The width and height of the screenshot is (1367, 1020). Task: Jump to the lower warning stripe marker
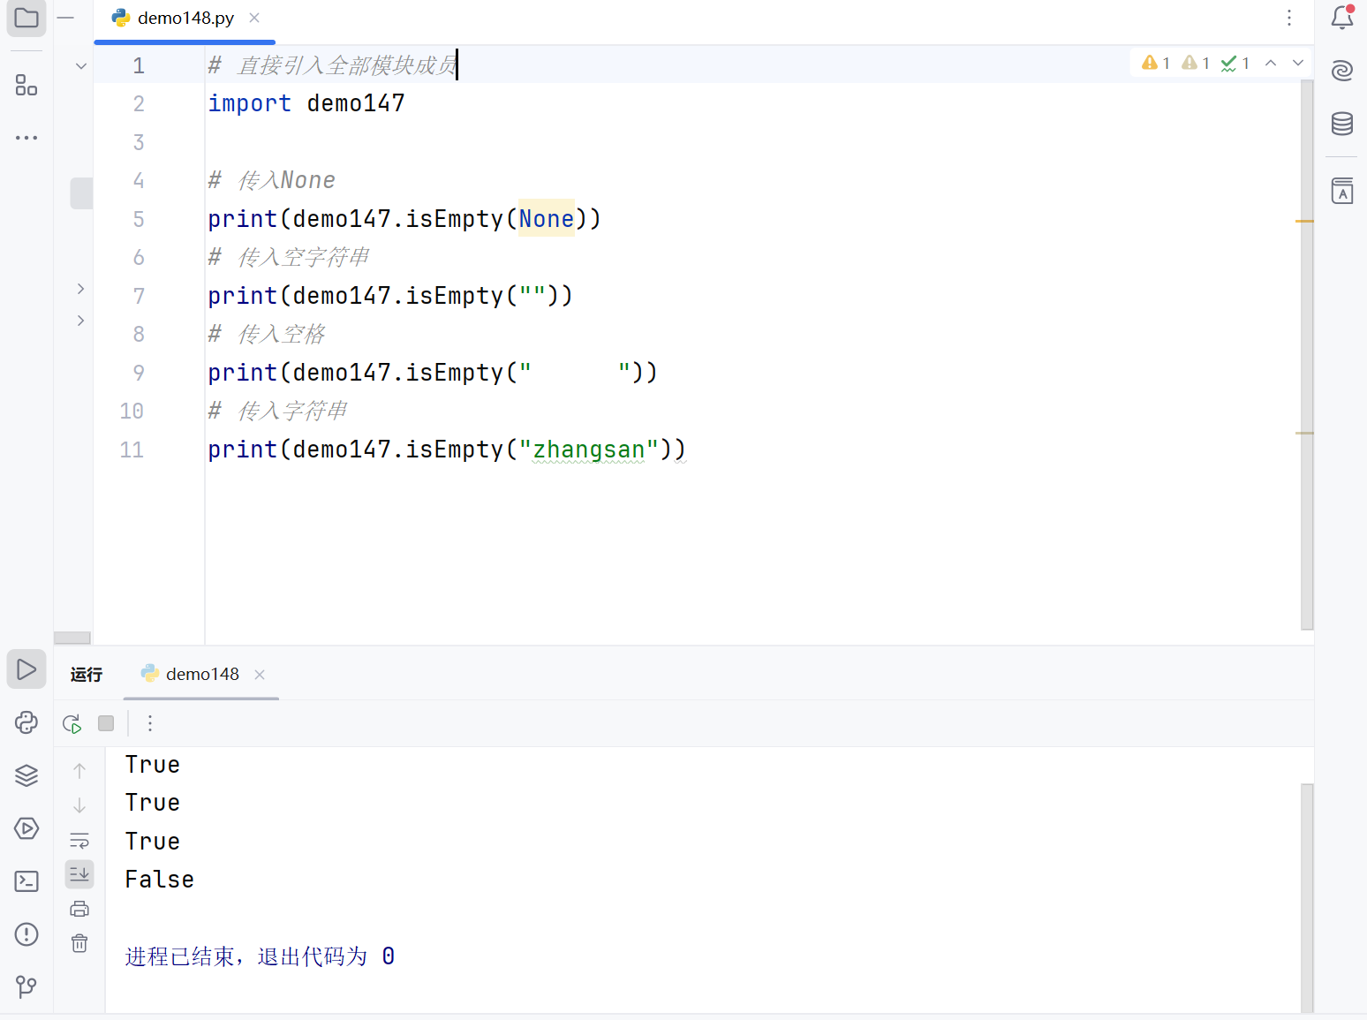[x=1304, y=433]
